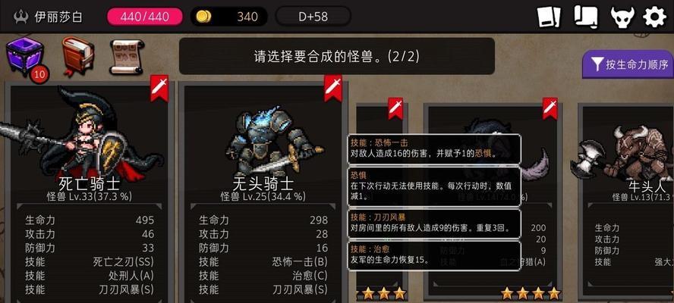Click the gold coins icon

[x=203, y=17]
